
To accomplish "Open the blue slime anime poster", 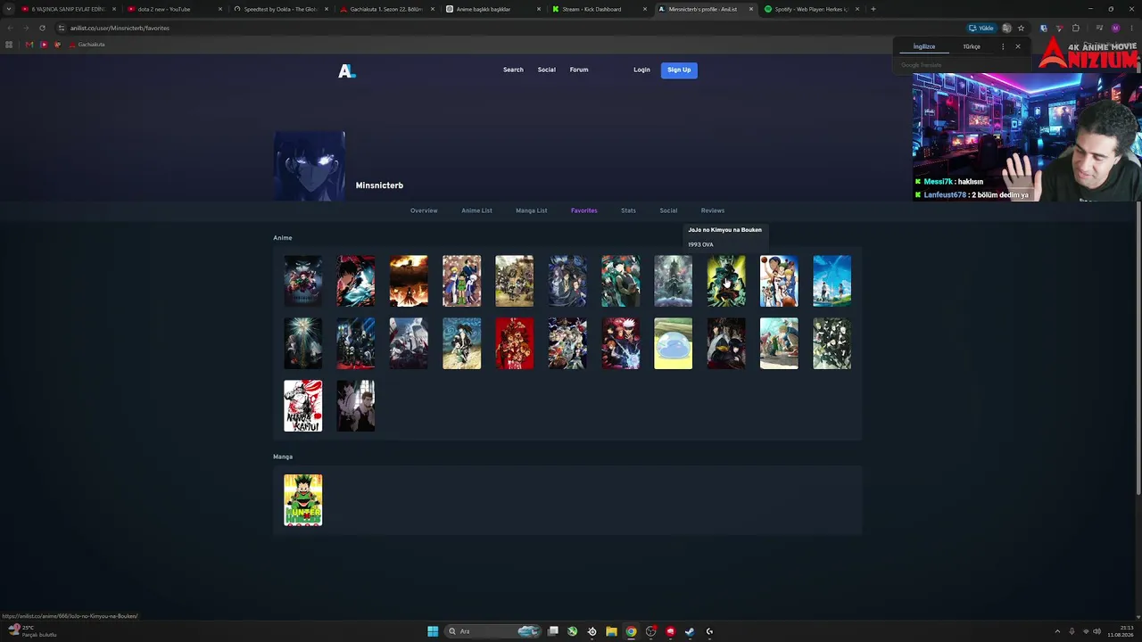I will (673, 343).
